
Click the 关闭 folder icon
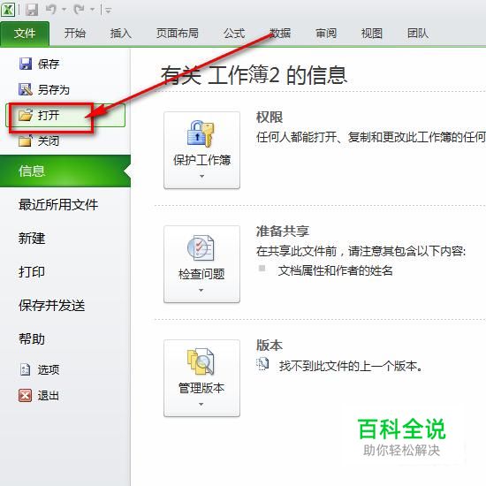click(26, 141)
